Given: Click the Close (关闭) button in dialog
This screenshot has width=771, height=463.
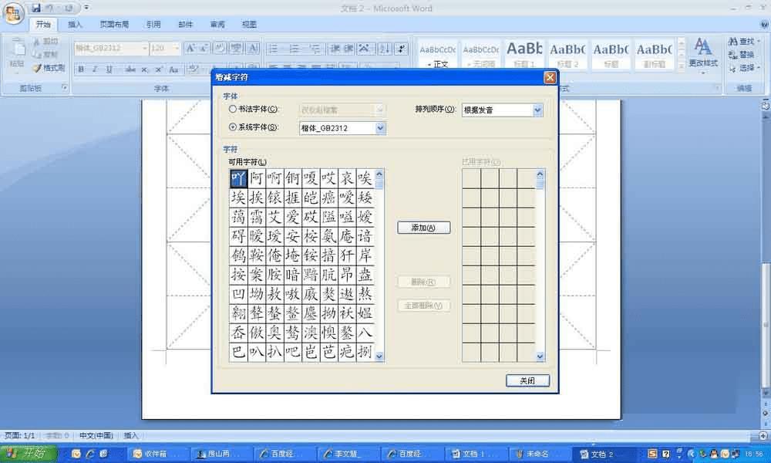Looking at the screenshot, I should click(527, 380).
